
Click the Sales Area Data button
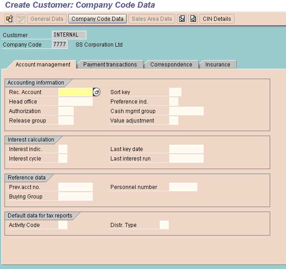click(x=152, y=19)
